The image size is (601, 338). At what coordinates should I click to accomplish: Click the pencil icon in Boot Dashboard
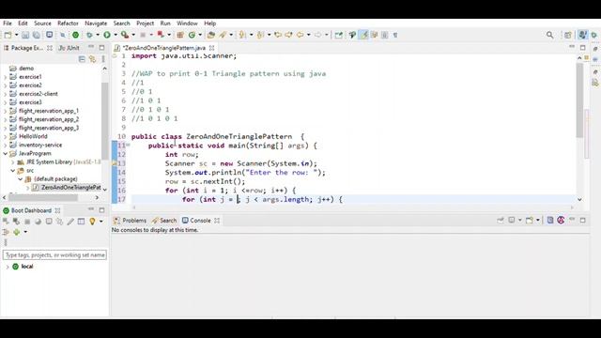click(x=70, y=222)
